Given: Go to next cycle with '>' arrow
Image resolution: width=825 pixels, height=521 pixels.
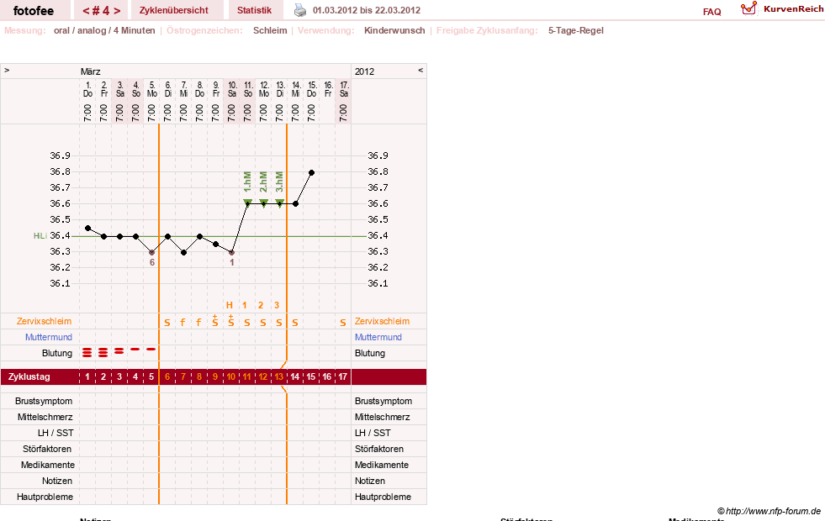Looking at the screenshot, I should click(117, 11).
